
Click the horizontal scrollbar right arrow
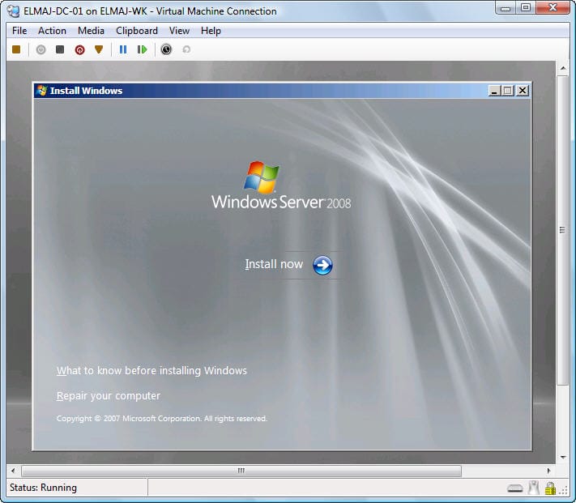pos(548,471)
